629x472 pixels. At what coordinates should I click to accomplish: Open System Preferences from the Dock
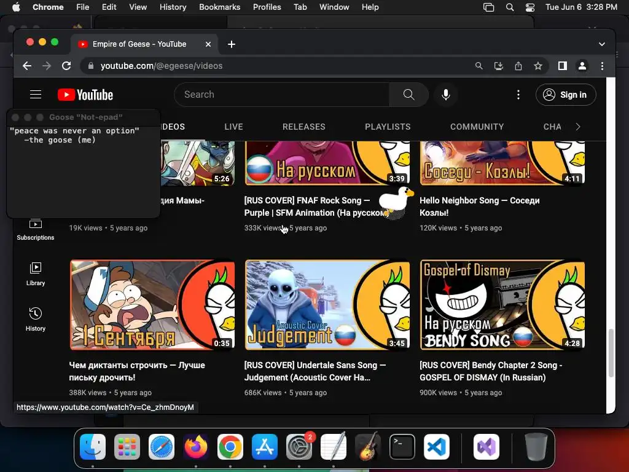tap(299, 447)
